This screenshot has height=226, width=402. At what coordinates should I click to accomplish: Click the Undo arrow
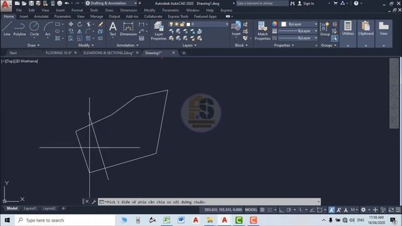click(x=67, y=3)
